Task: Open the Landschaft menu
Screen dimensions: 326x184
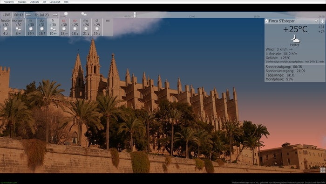Action: coord(55,2)
